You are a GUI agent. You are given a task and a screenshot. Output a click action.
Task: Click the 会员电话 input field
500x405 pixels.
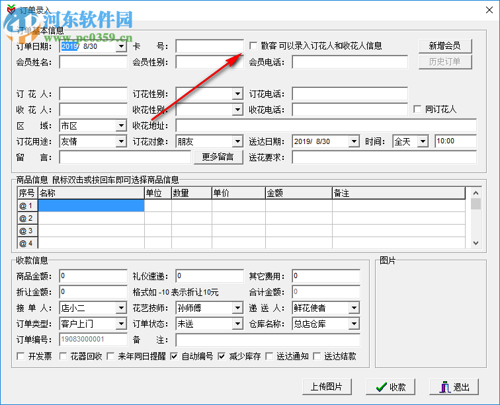click(350, 62)
